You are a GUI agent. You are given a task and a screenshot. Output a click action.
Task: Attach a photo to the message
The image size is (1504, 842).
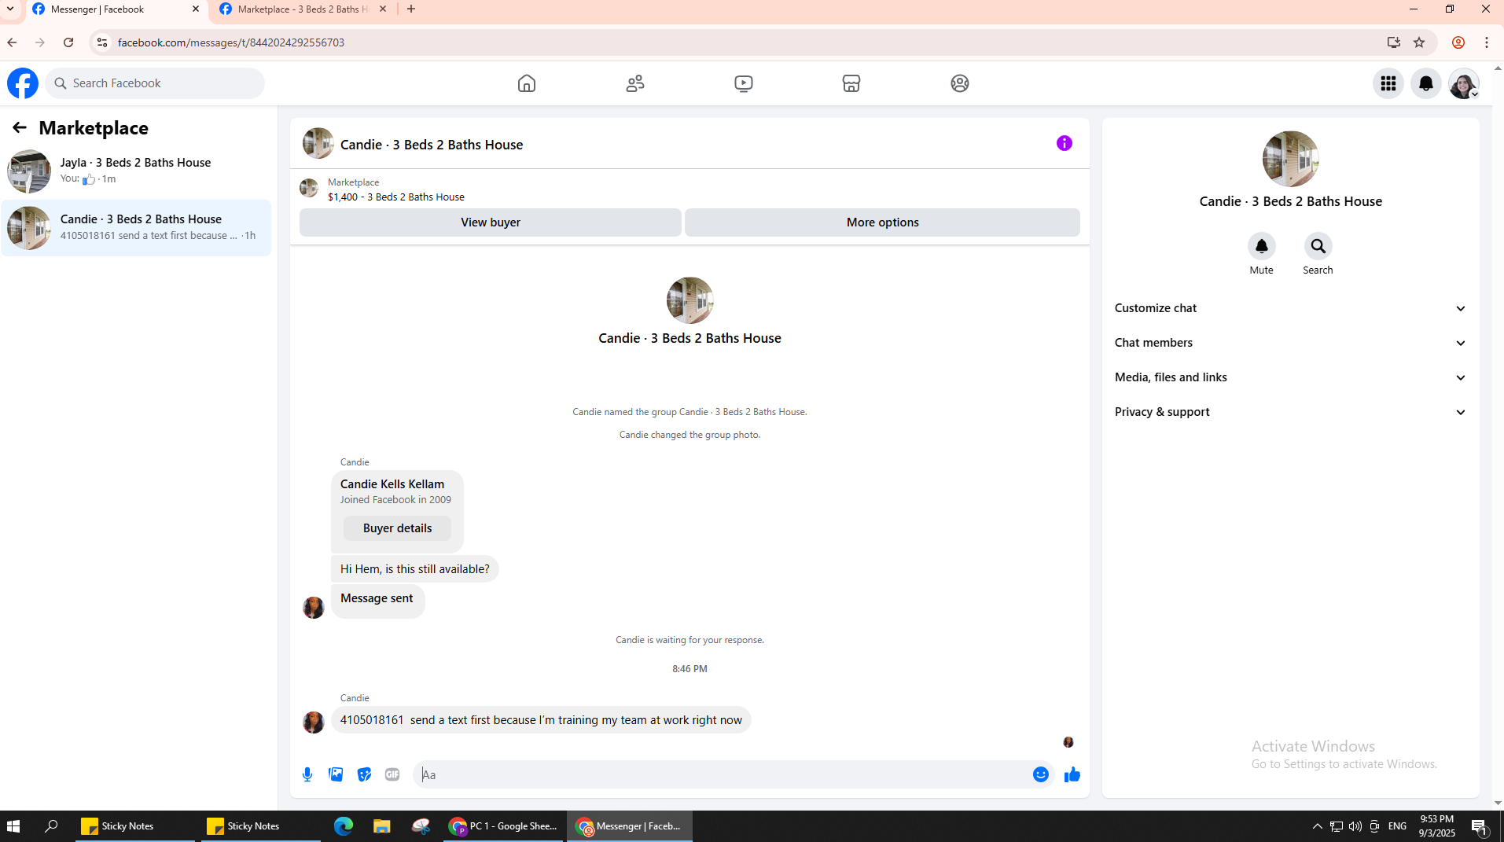click(x=336, y=775)
